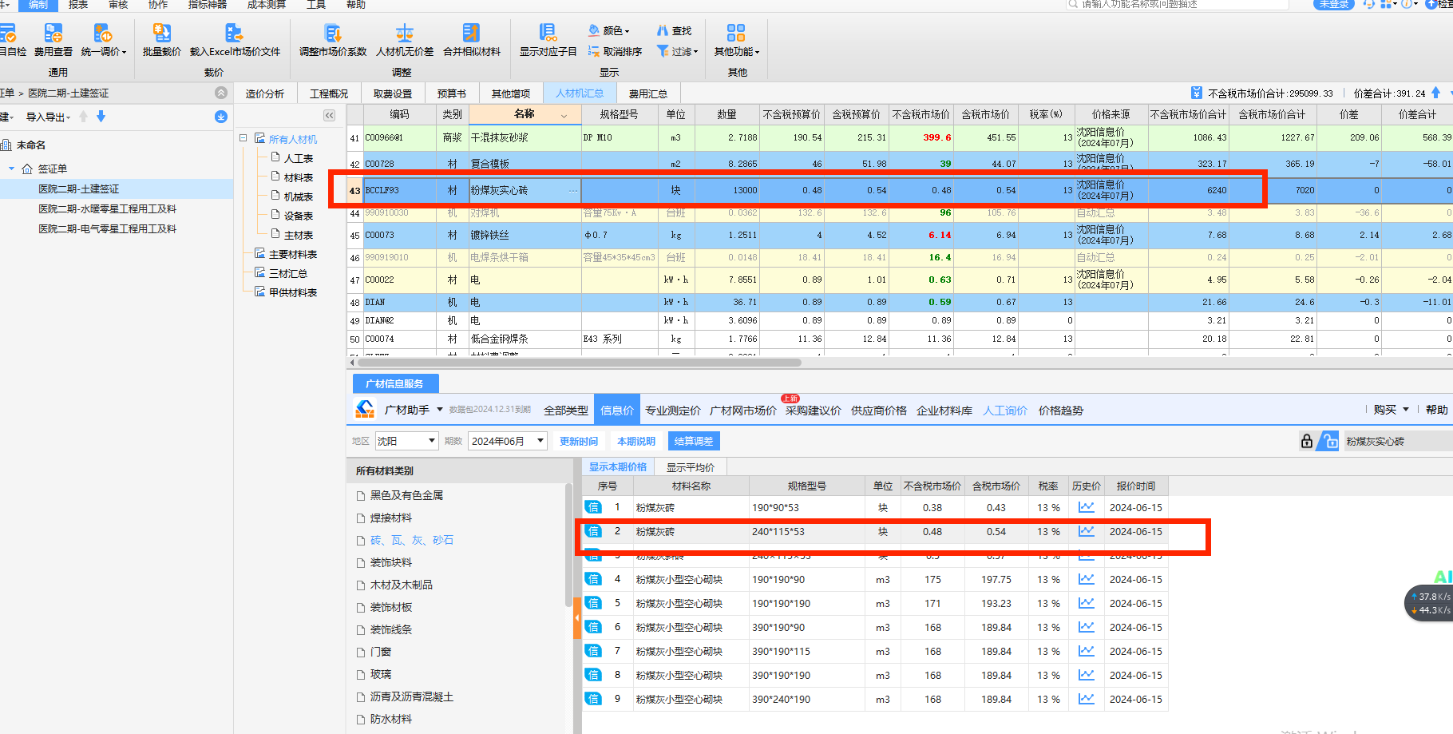Click the 广材助手 logo icon
This screenshot has width=1453, height=734.
tap(365, 409)
